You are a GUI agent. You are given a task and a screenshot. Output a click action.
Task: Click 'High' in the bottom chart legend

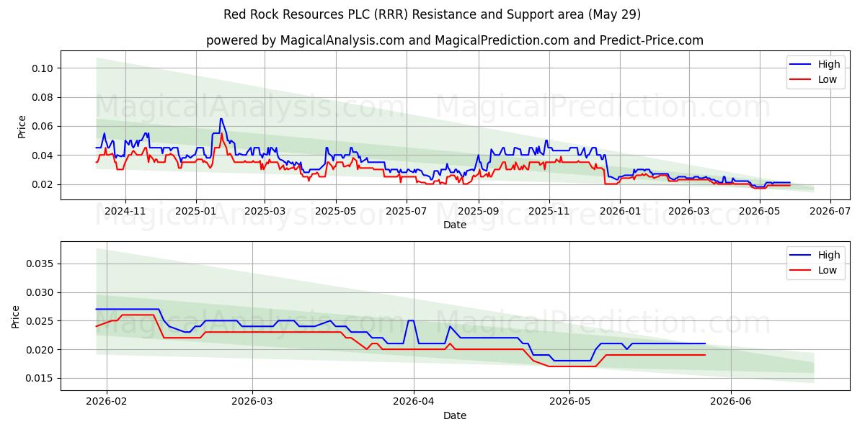[829, 255]
